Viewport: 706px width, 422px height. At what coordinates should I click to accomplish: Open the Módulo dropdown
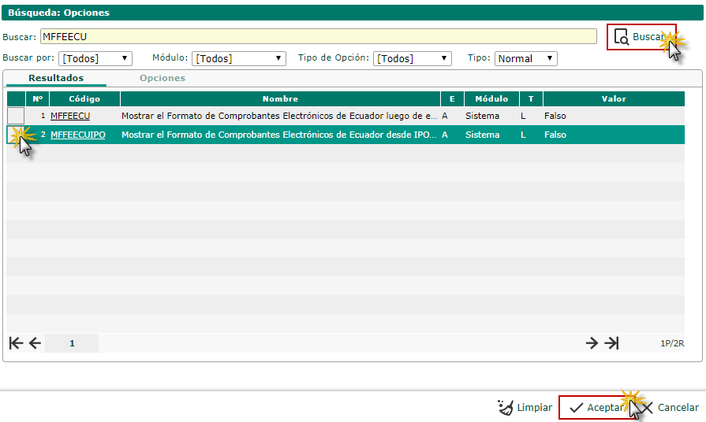pos(239,58)
